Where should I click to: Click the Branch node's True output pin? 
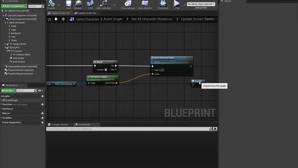pos(116,66)
